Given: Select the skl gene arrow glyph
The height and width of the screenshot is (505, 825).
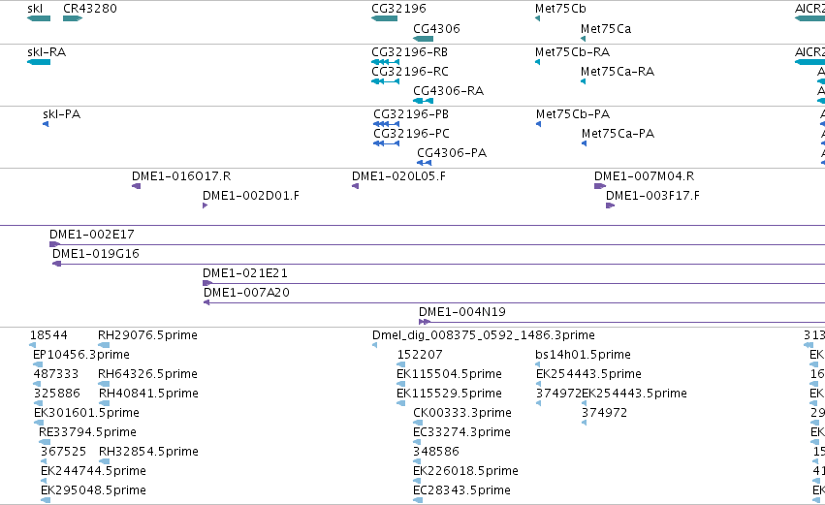Looking at the screenshot, I should pos(39,18).
